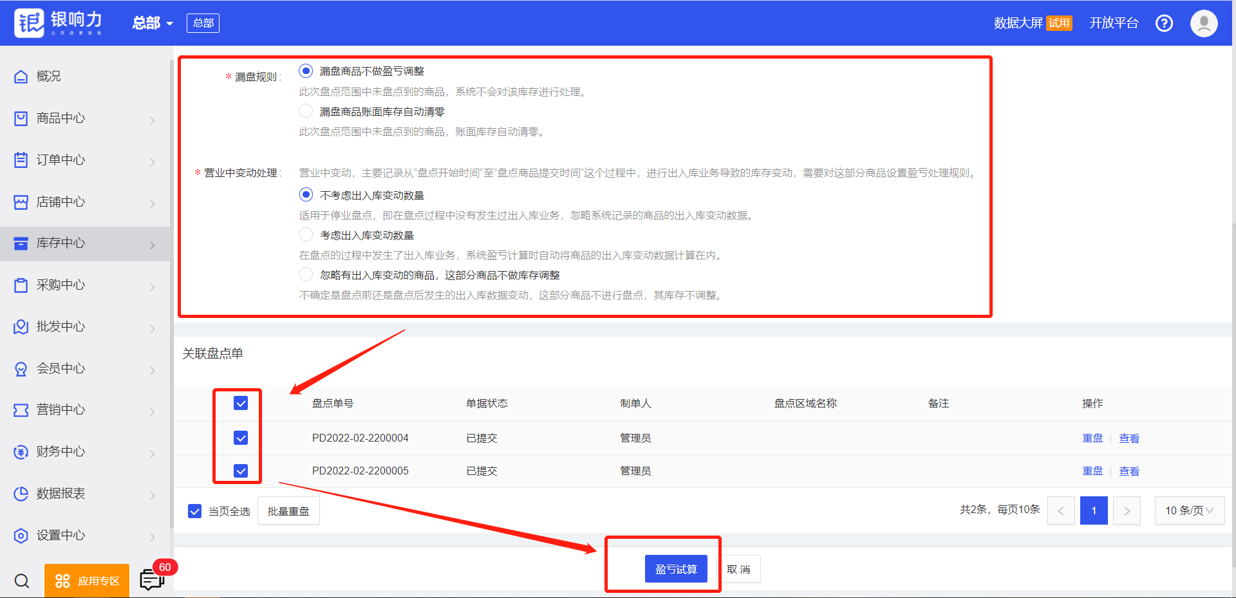The height and width of the screenshot is (598, 1236).
Task: Click the 财务中心 yen icon
Action: (21, 452)
